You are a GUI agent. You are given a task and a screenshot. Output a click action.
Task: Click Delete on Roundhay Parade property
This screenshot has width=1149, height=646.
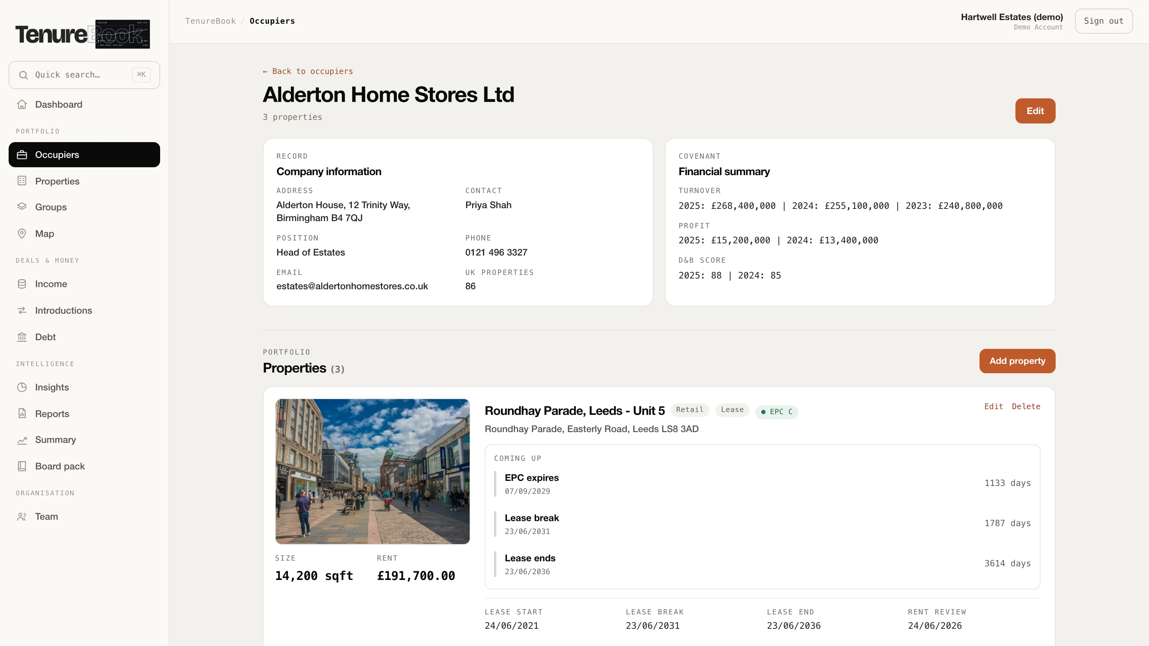tap(1026, 407)
